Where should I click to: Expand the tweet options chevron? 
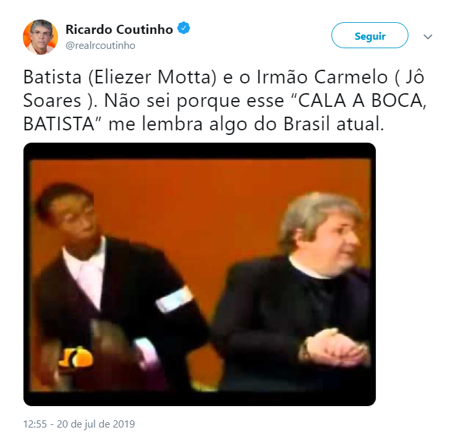(427, 36)
